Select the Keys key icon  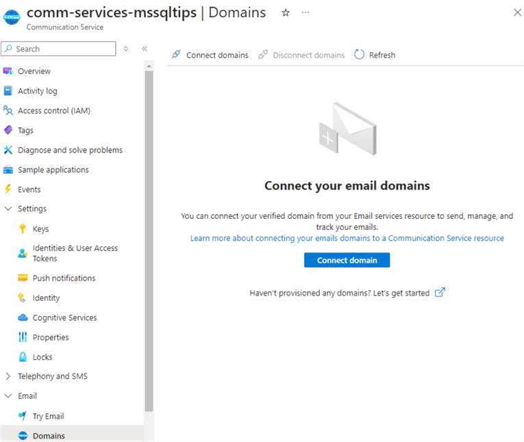(x=23, y=229)
